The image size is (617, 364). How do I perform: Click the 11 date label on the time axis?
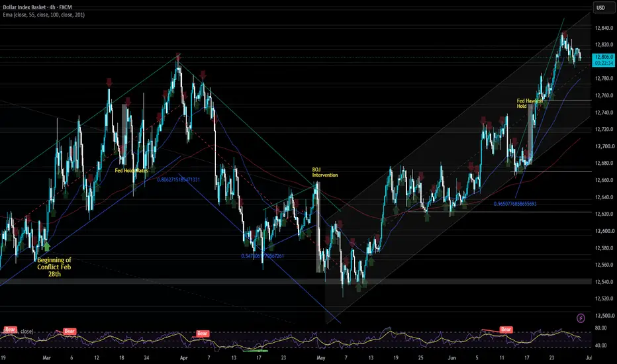click(x=502, y=357)
